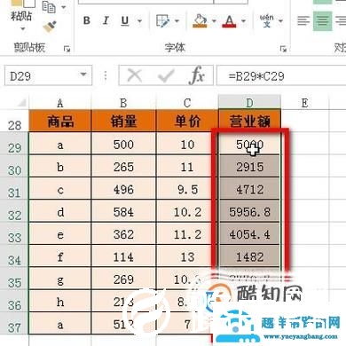Click cell with value 5956.8

249,211
